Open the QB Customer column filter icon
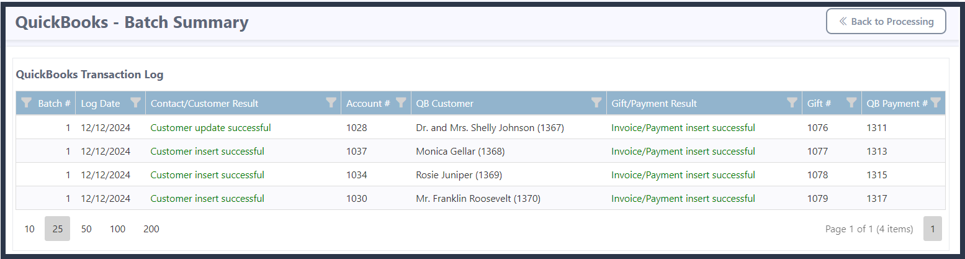The image size is (965, 259). tap(596, 103)
